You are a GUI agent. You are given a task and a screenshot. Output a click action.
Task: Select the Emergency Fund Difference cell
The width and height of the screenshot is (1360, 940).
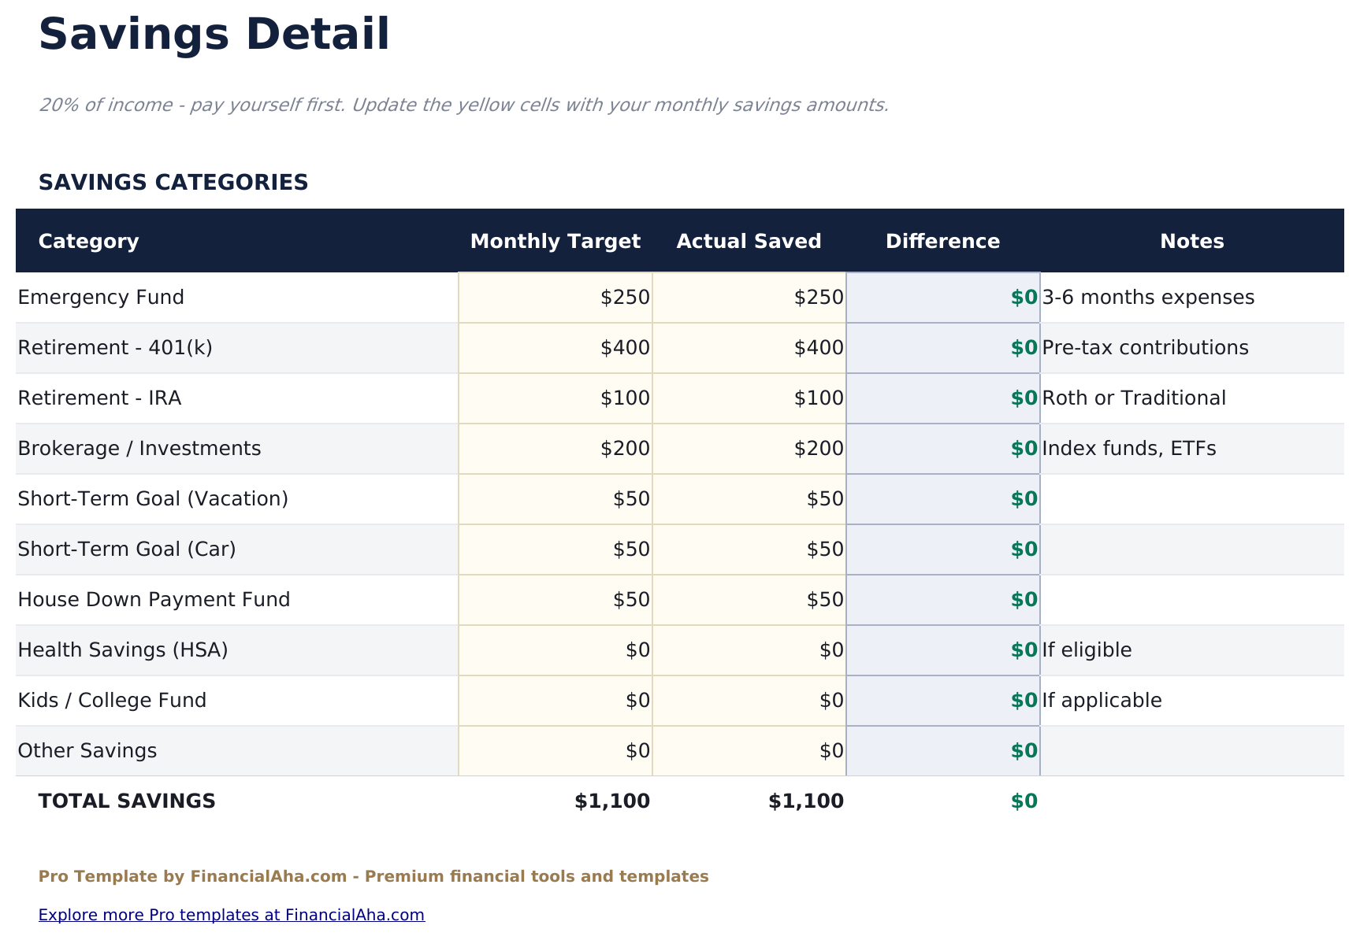click(x=943, y=298)
